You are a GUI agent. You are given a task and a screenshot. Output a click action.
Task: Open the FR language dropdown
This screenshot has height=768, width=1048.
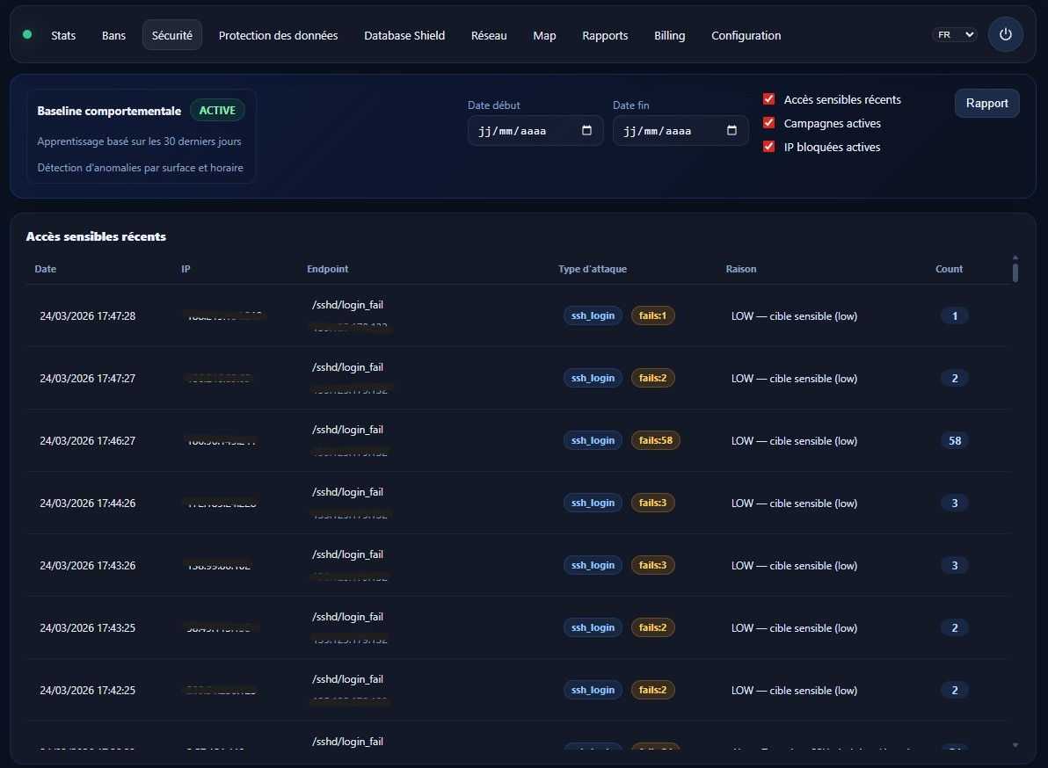coord(954,35)
